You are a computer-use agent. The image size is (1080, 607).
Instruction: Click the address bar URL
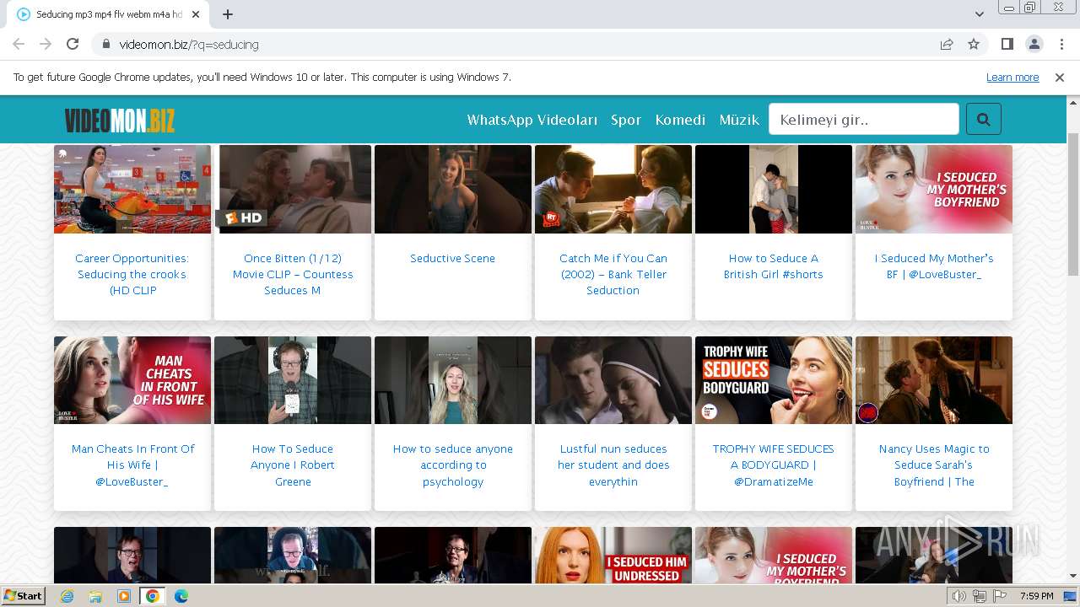pos(189,44)
